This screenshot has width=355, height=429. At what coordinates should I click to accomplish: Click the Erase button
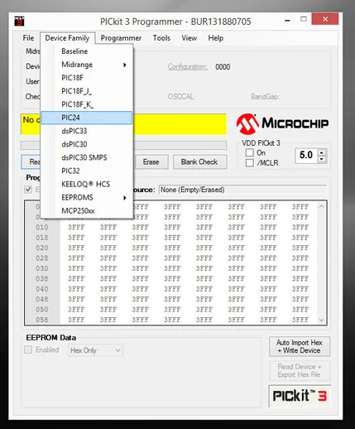tap(151, 161)
